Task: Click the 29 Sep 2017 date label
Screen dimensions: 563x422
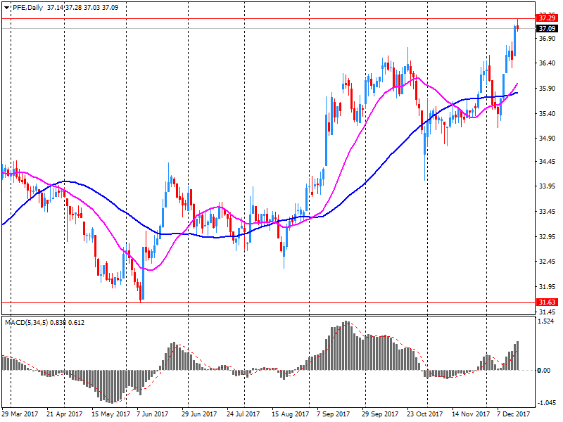Action: [380, 414]
